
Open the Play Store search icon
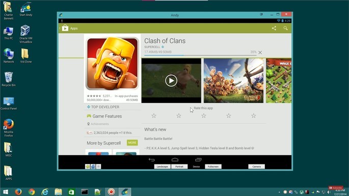(x=285, y=28)
